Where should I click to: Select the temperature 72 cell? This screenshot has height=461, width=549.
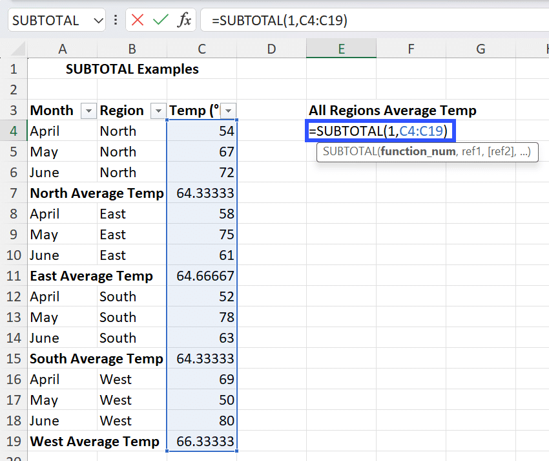click(x=202, y=172)
